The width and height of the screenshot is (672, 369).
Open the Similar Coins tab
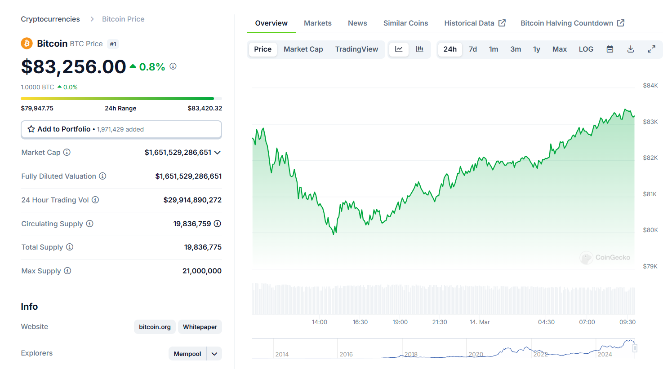406,23
